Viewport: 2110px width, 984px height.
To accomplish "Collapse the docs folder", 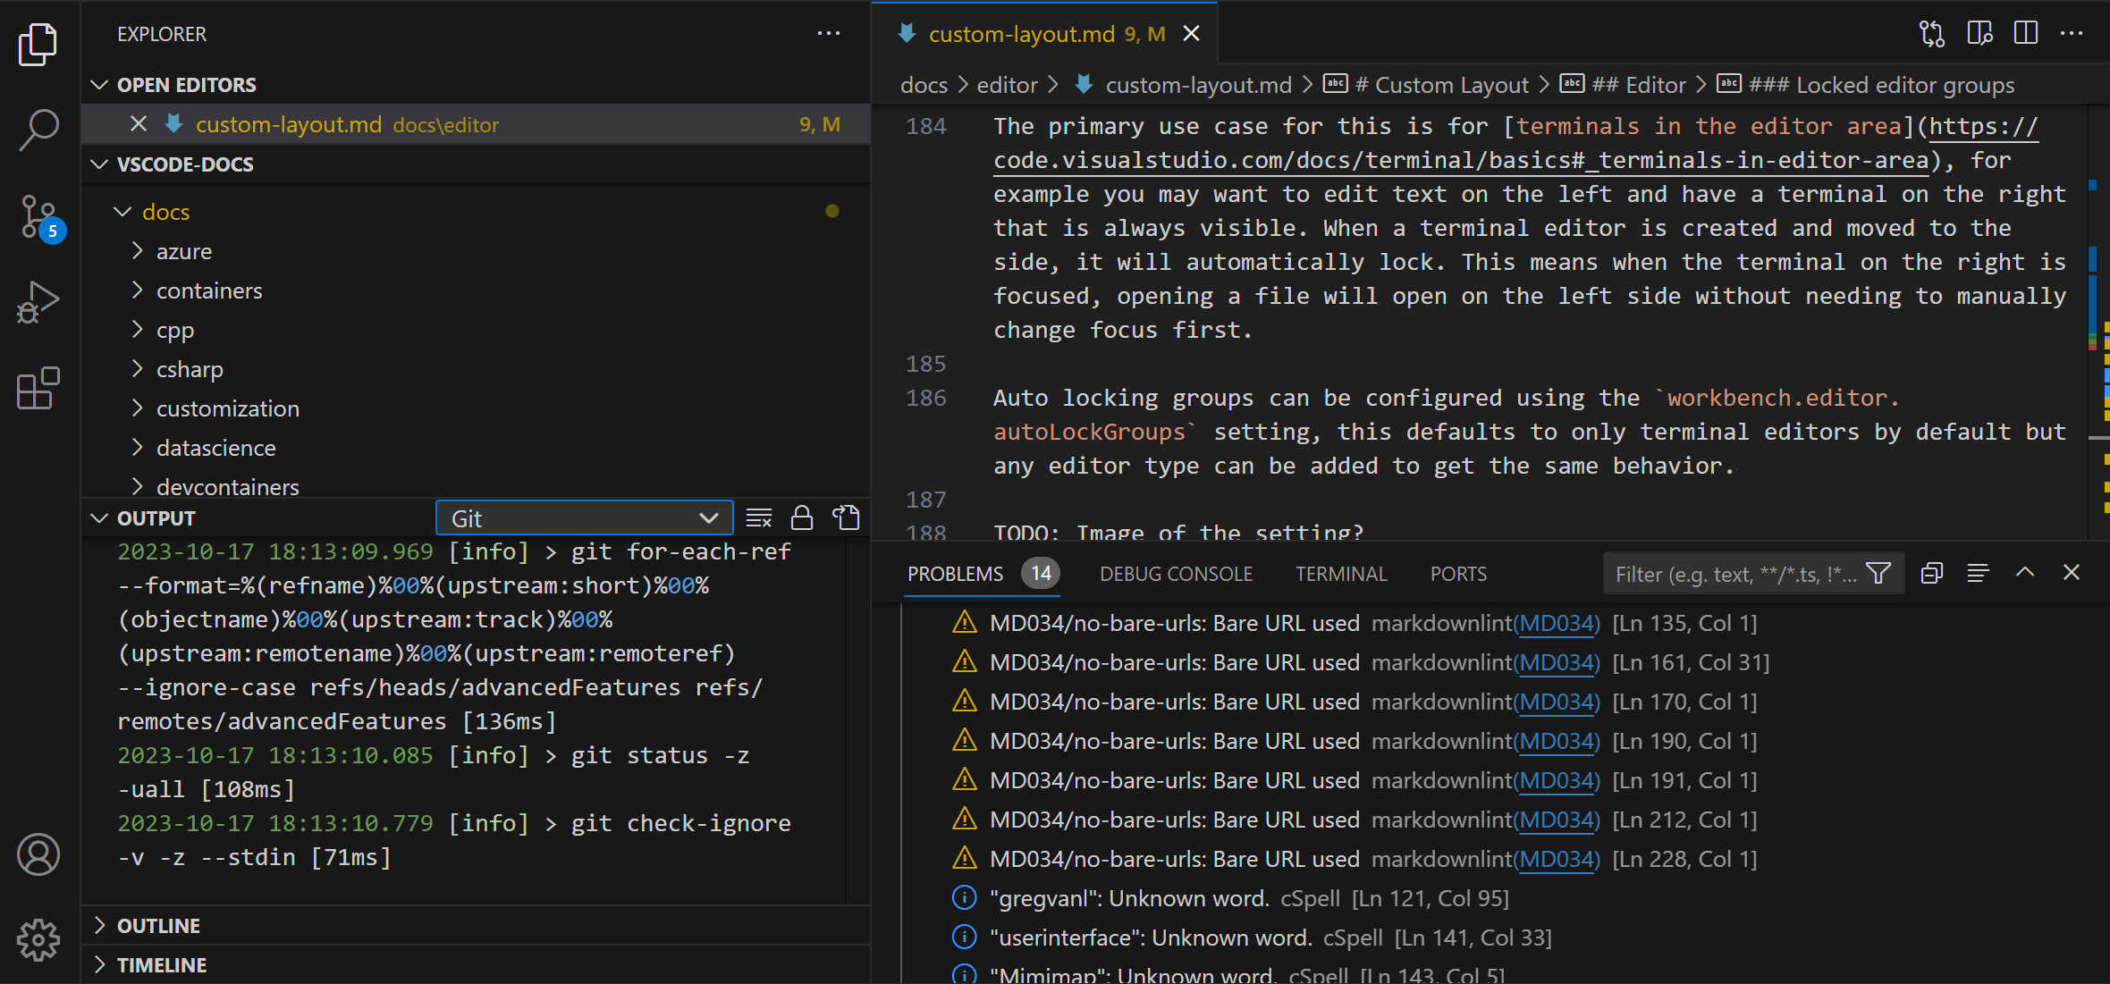I will click(x=165, y=212).
